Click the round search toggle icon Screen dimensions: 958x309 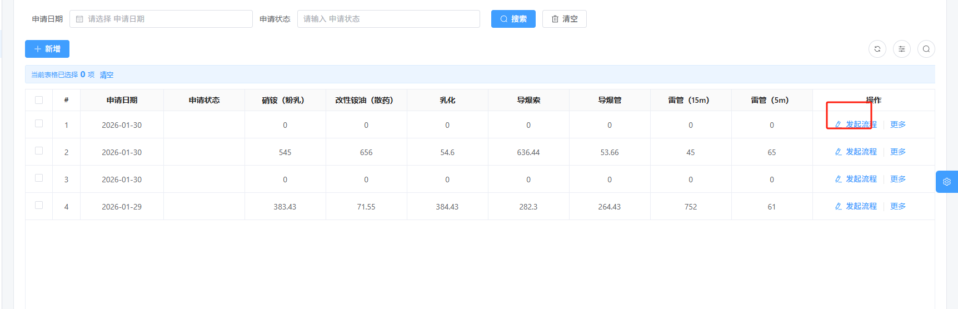(926, 49)
